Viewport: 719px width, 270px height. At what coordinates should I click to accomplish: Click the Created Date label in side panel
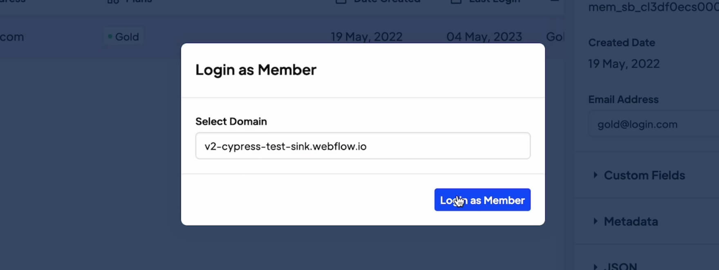pos(622,43)
